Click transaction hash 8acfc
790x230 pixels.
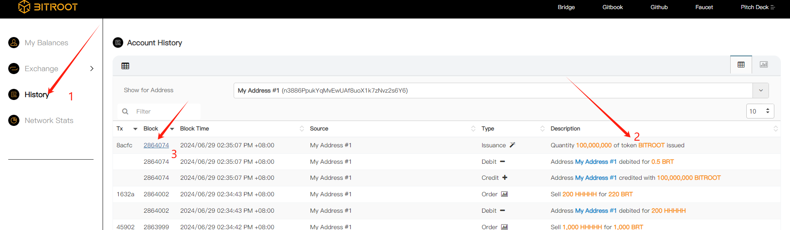point(124,145)
